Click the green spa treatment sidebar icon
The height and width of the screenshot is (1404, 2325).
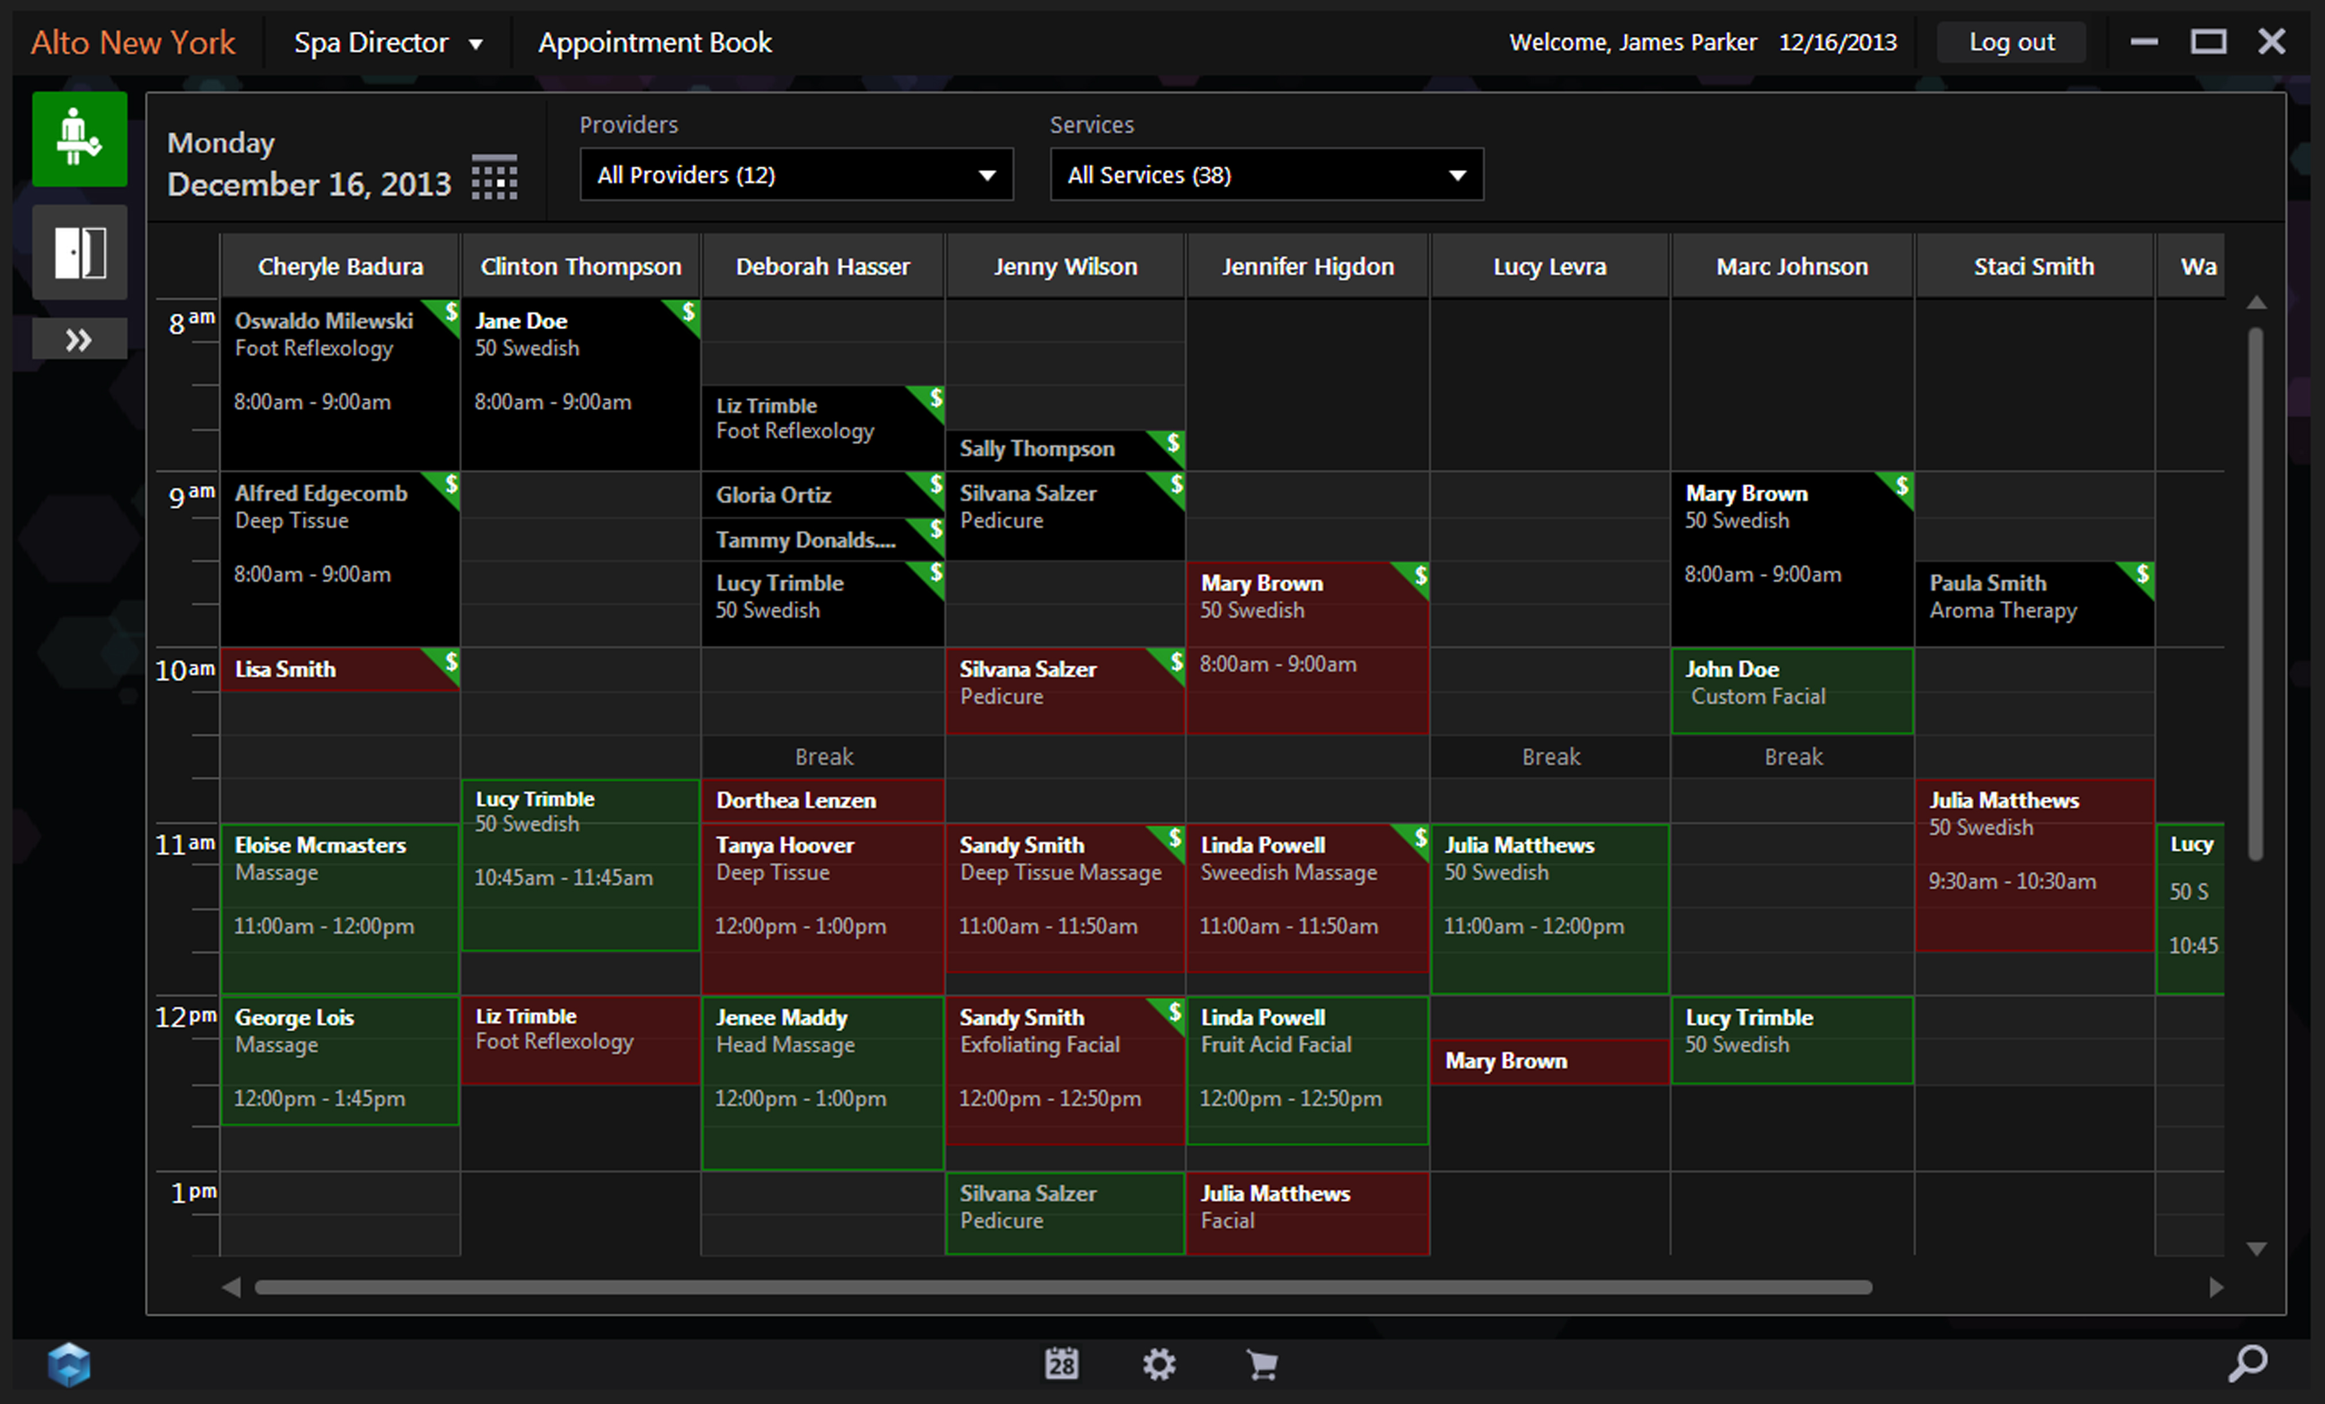click(x=79, y=138)
